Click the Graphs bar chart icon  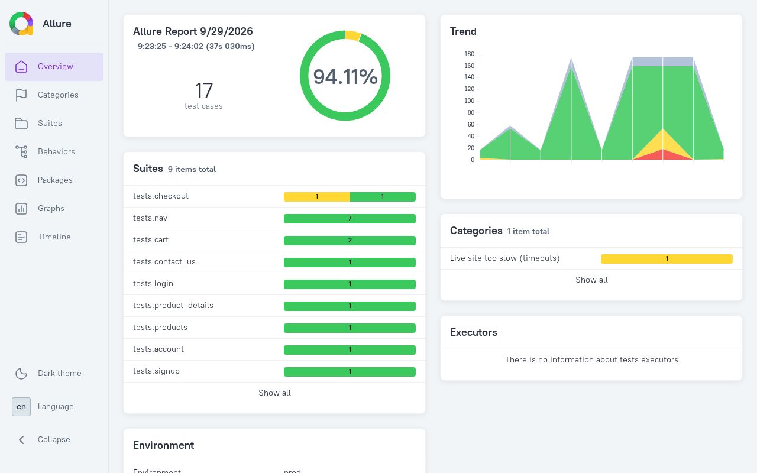pos(21,209)
